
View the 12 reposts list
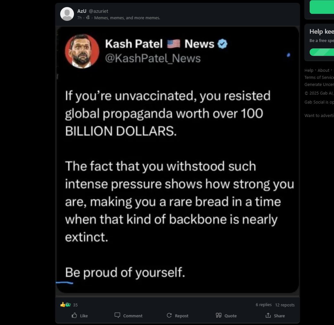(x=285, y=305)
